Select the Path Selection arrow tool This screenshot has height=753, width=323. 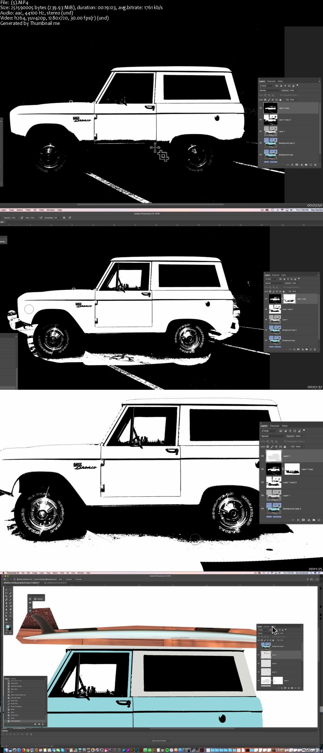click(6, 616)
